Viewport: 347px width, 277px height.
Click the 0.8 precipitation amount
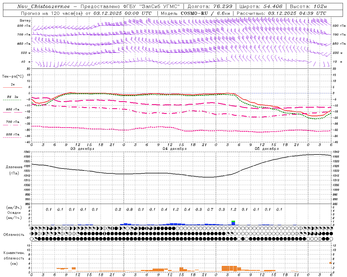pos(130,209)
